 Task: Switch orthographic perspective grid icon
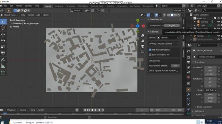[x=143, y=51]
